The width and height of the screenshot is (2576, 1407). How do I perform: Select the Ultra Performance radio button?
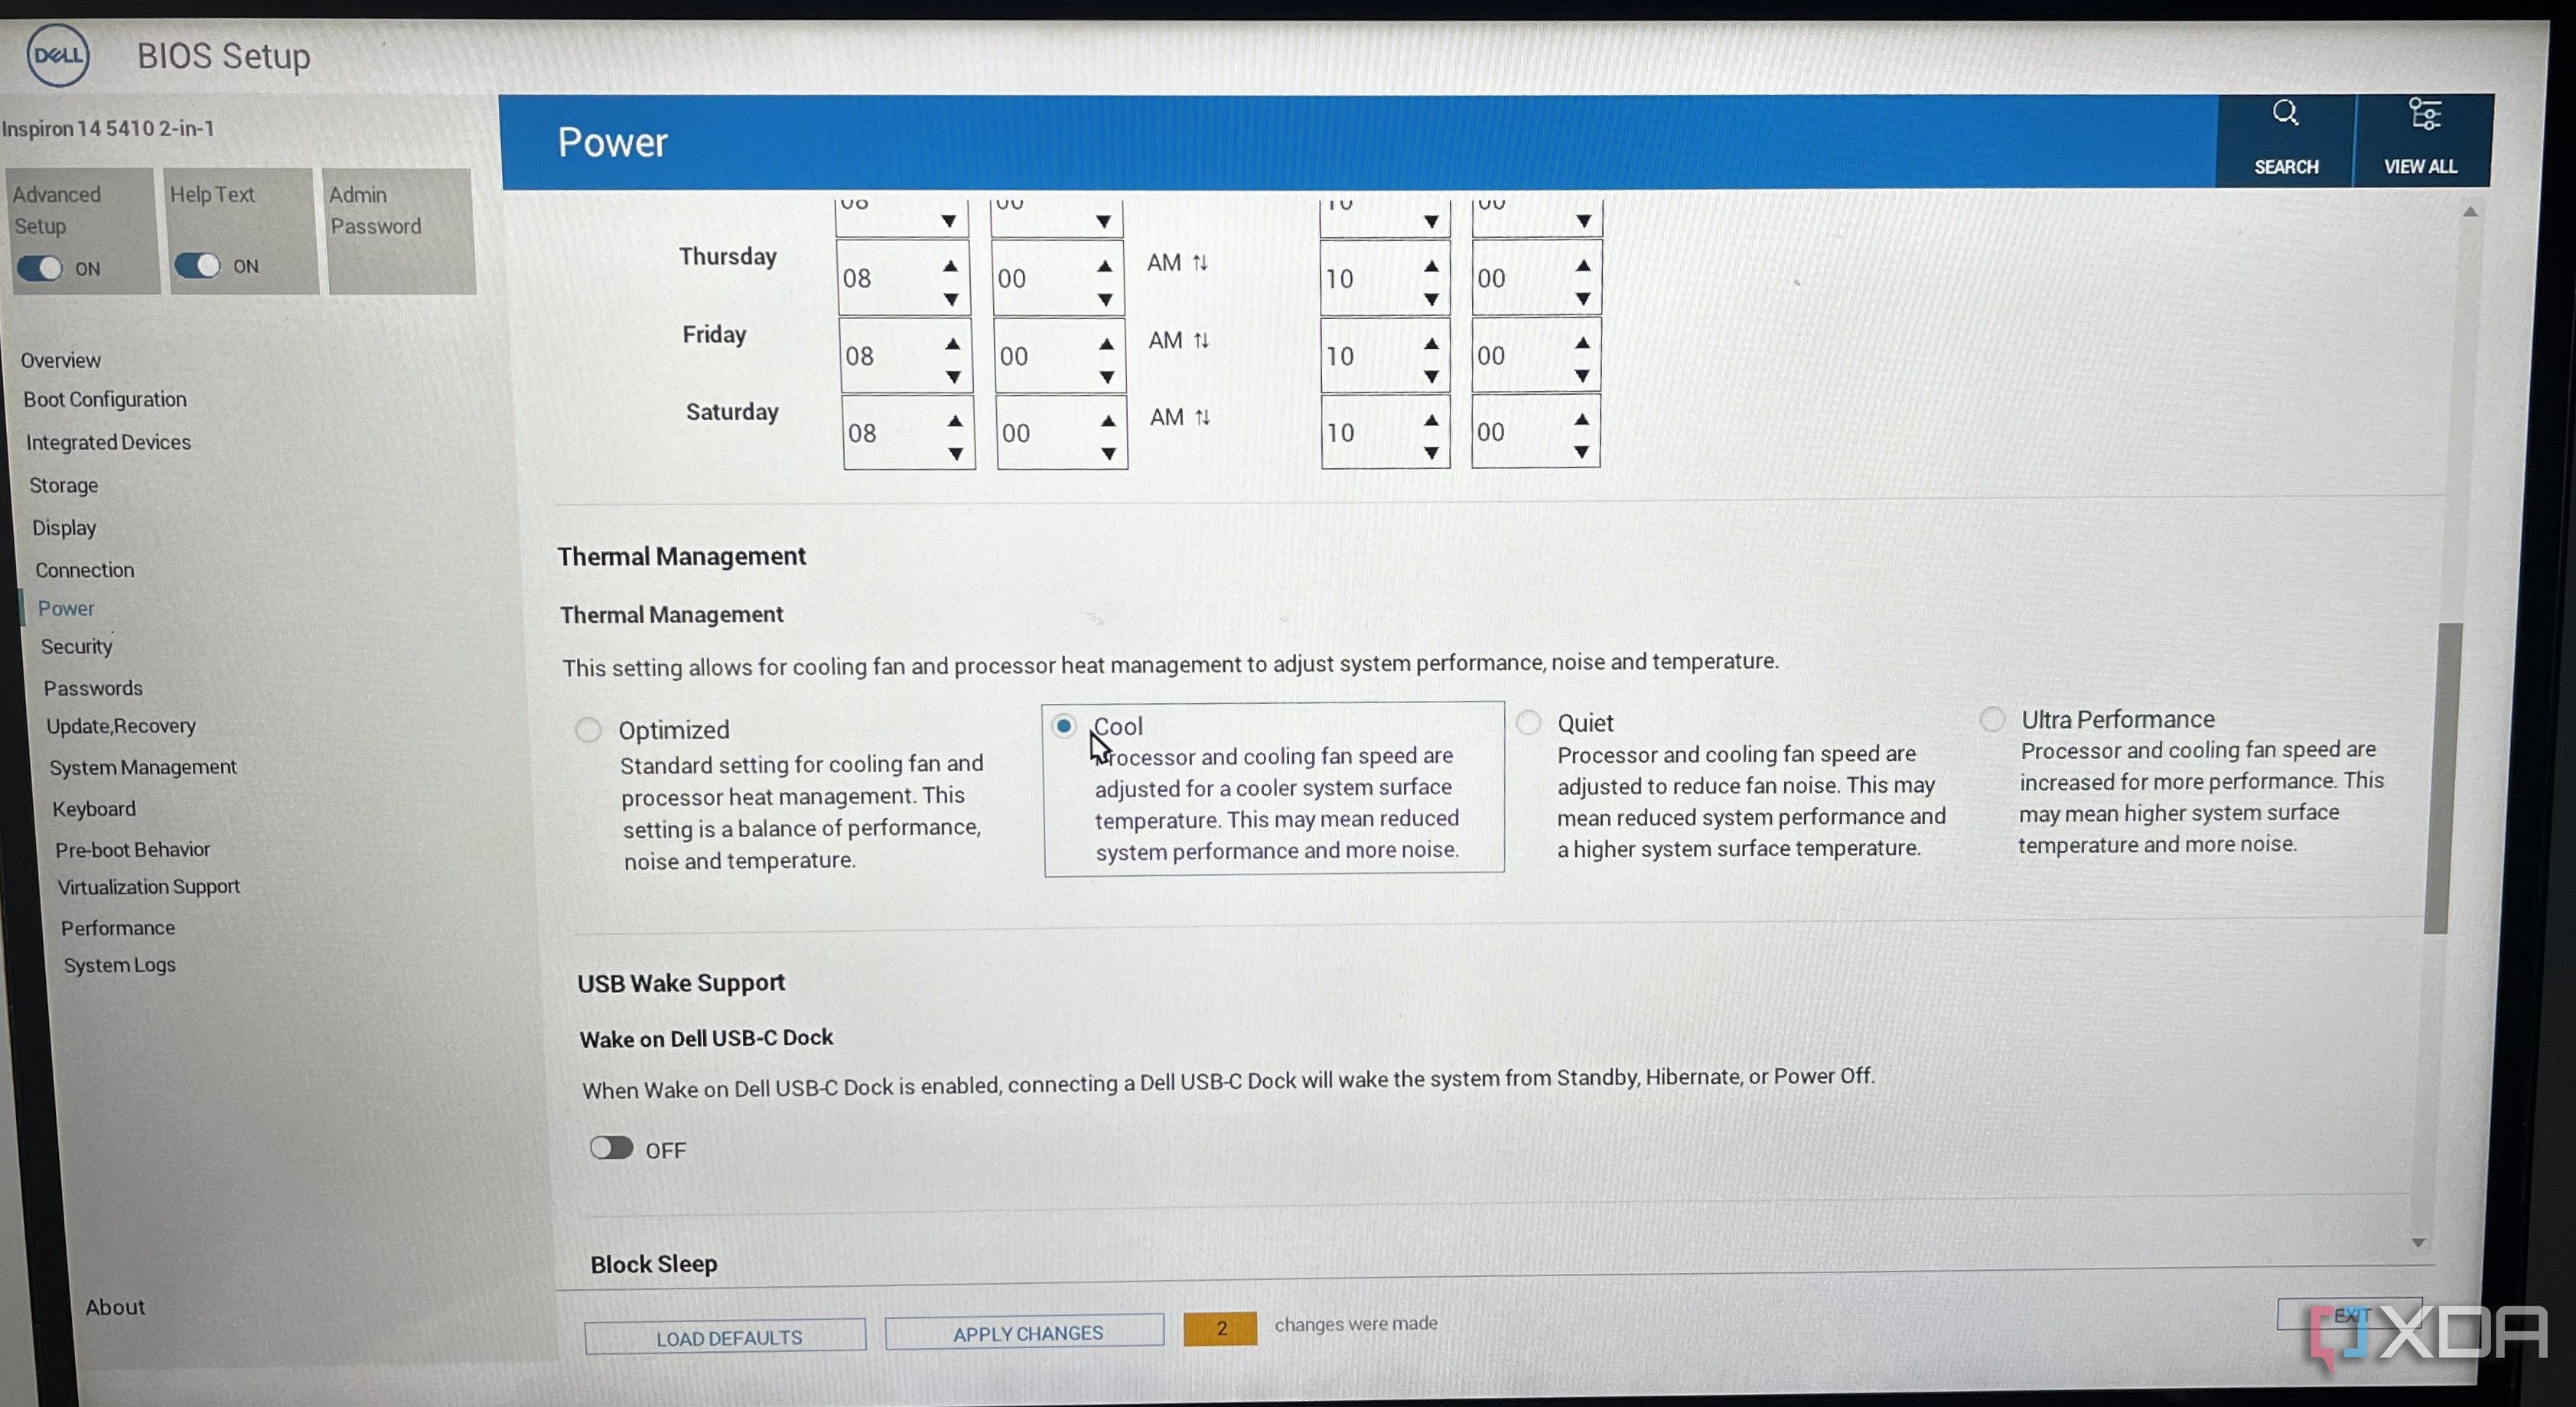[1992, 719]
